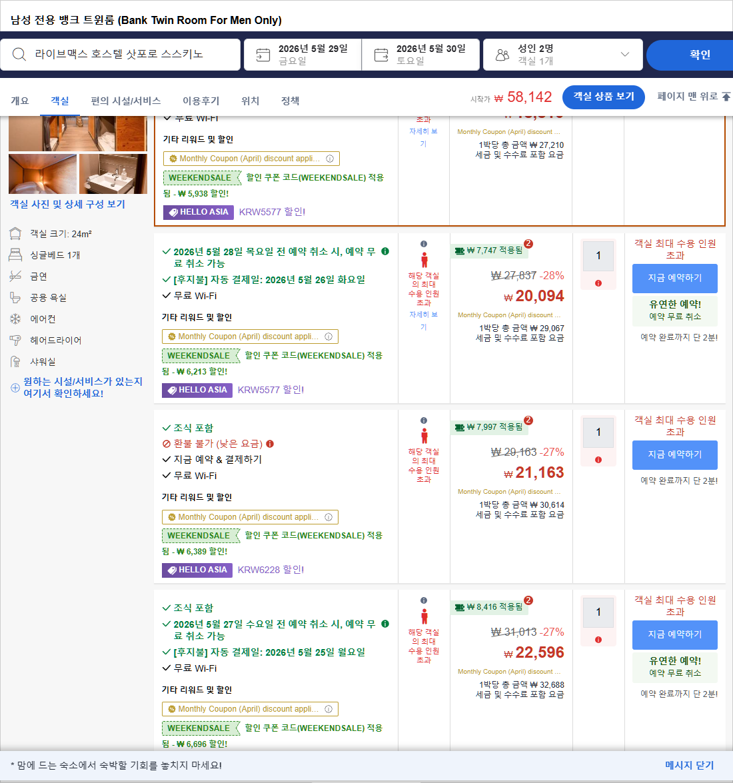The image size is (733, 783).
Task: Click the air conditioner snowflake icon
Action: click(15, 319)
